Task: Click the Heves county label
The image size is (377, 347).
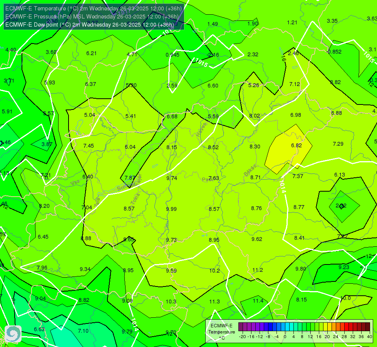Action: click(x=201, y=130)
